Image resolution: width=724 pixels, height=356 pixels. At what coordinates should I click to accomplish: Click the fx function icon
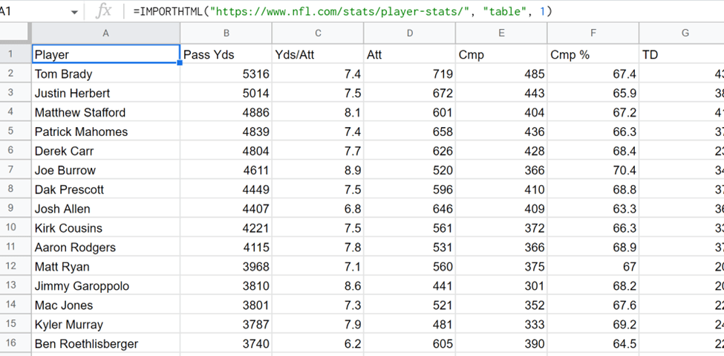pos(105,11)
